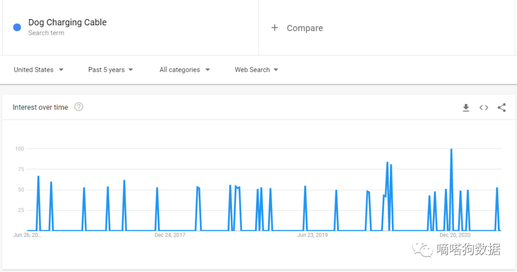The image size is (517, 272).
Task: Open the All categories dropdown
Action: [x=185, y=70]
